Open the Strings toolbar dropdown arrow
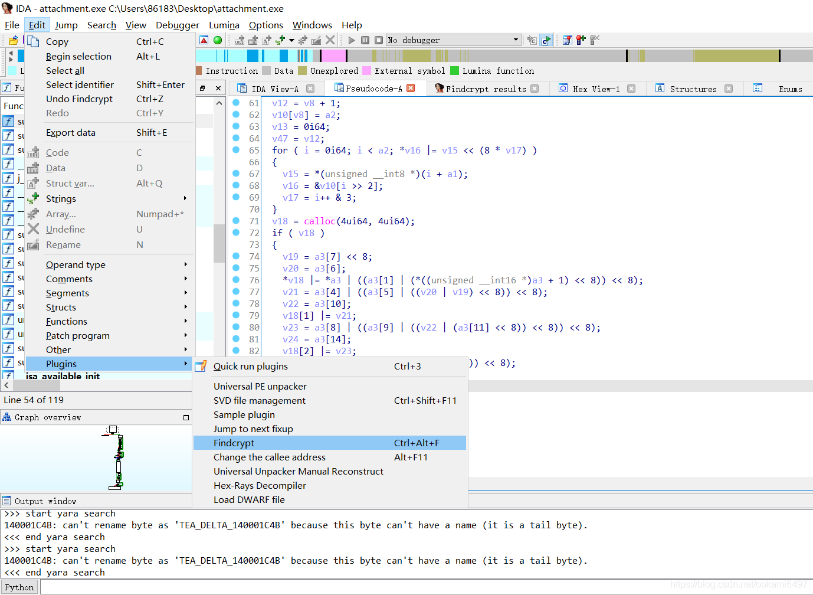The image size is (813, 595). (x=291, y=40)
